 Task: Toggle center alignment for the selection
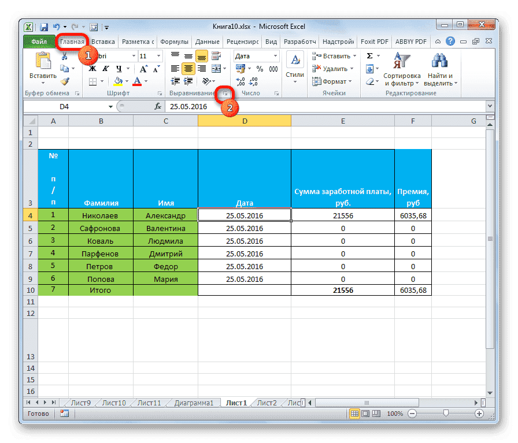click(189, 68)
